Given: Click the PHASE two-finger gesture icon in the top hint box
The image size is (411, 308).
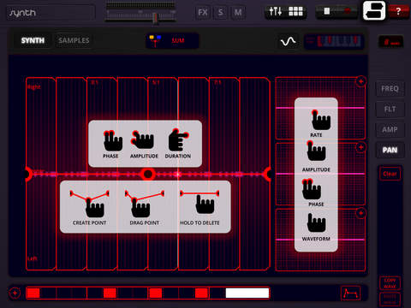Looking at the screenshot, I should [112, 141].
